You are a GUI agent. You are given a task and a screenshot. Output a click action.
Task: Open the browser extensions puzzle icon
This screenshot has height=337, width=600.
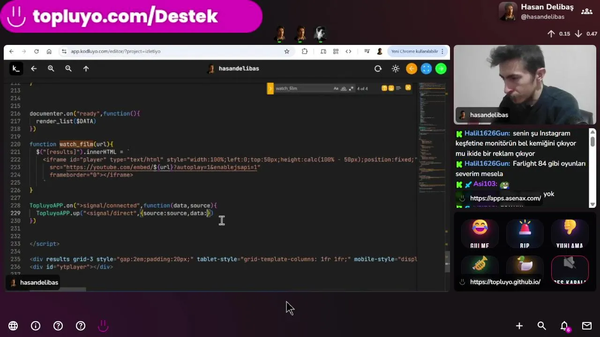pos(305,51)
